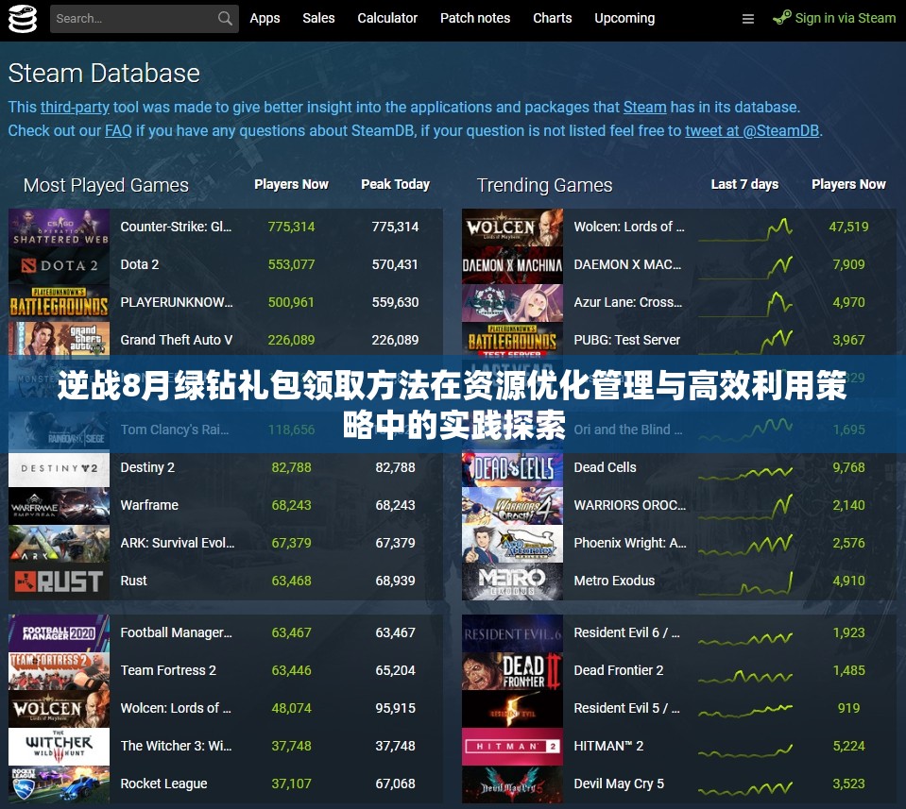Open the Apps navigation item
The height and width of the screenshot is (809, 906).
pos(265,18)
